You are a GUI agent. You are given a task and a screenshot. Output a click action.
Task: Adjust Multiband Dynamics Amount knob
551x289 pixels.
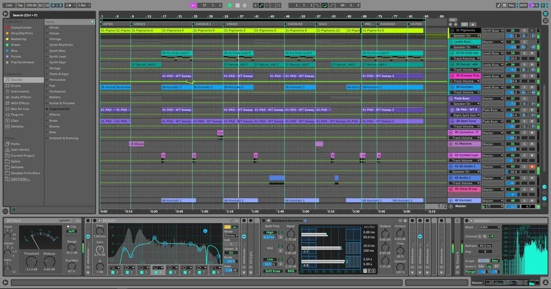click(400, 266)
